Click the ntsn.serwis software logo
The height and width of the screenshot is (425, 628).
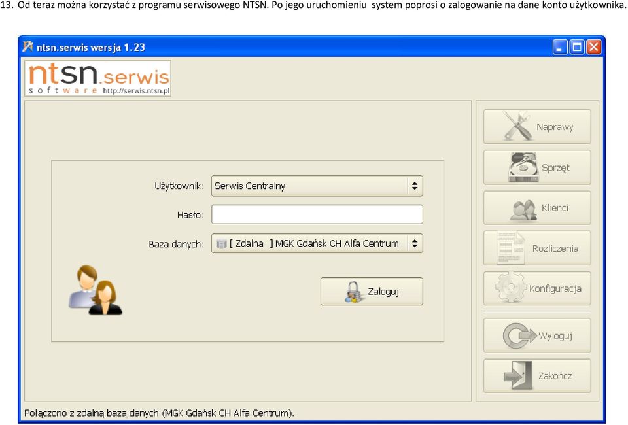[x=97, y=78]
